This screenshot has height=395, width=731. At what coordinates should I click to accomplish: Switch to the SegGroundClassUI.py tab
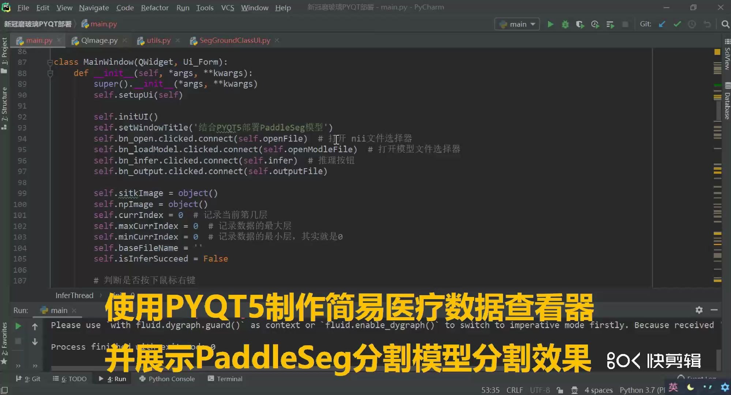[235, 40]
